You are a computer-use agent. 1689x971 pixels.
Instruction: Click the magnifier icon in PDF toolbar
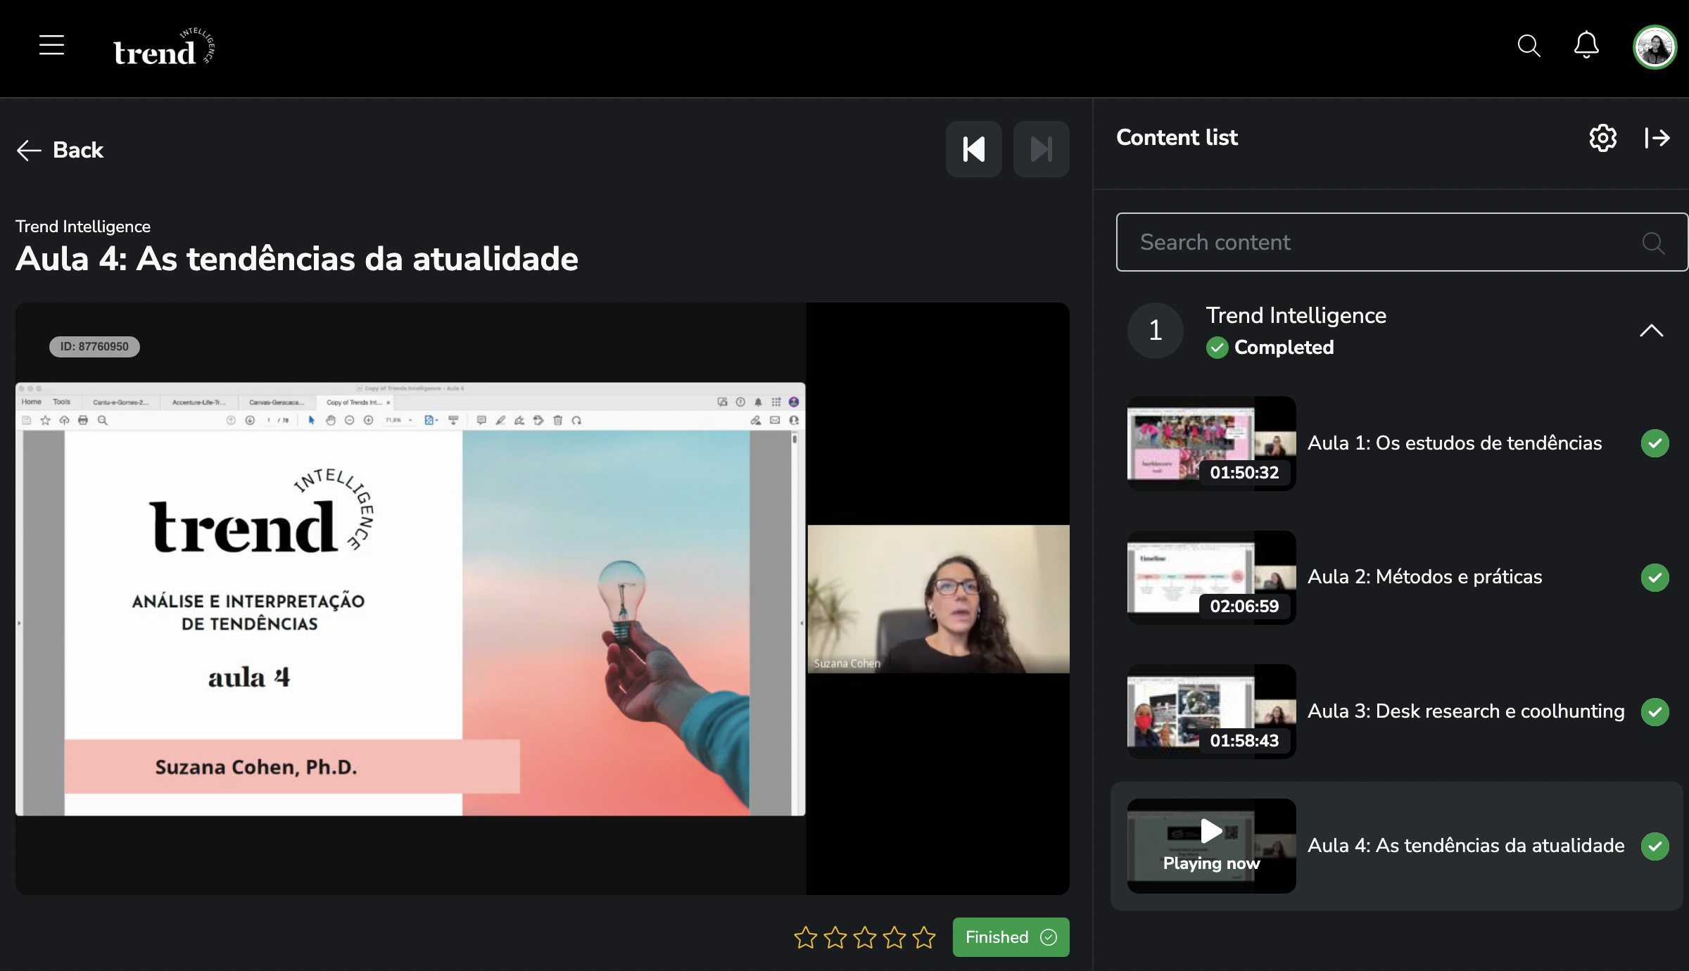103,420
